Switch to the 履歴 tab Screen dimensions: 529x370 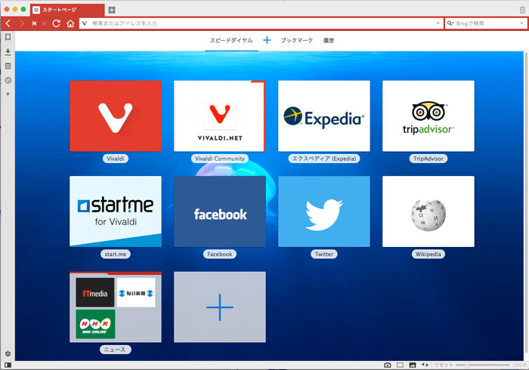329,41
